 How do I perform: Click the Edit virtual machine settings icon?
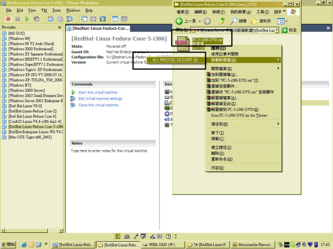coord(73,98)
